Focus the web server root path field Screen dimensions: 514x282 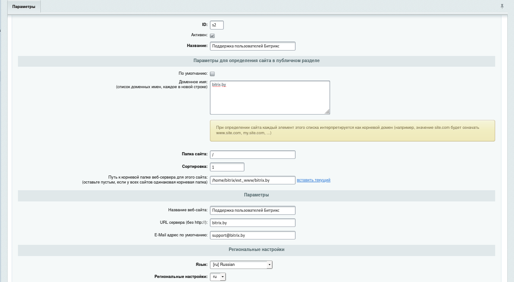click(253, 180)
